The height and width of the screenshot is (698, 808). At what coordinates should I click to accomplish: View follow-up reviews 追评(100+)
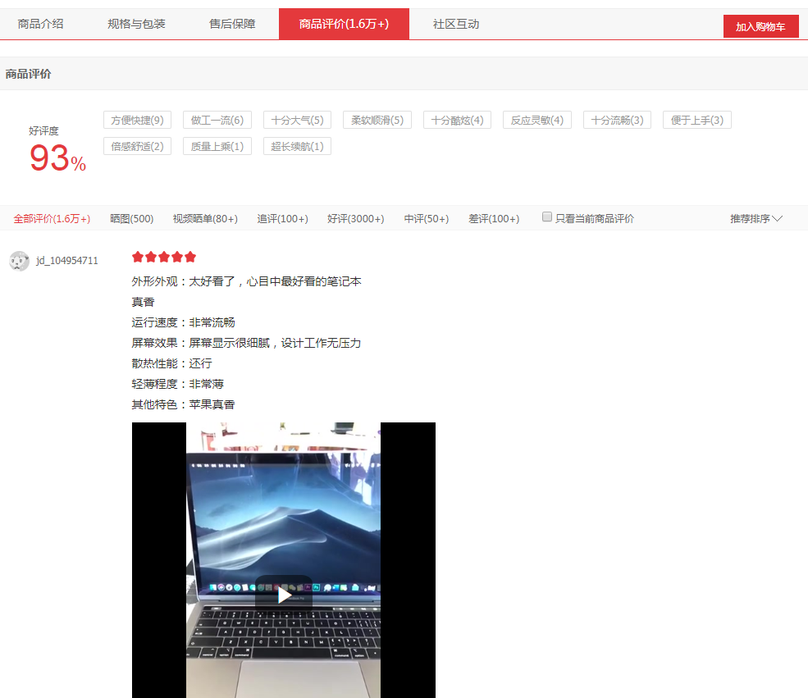(x=282, y=219)
